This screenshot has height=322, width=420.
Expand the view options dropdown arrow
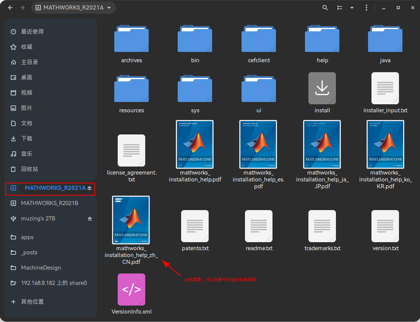coord(352,8)
